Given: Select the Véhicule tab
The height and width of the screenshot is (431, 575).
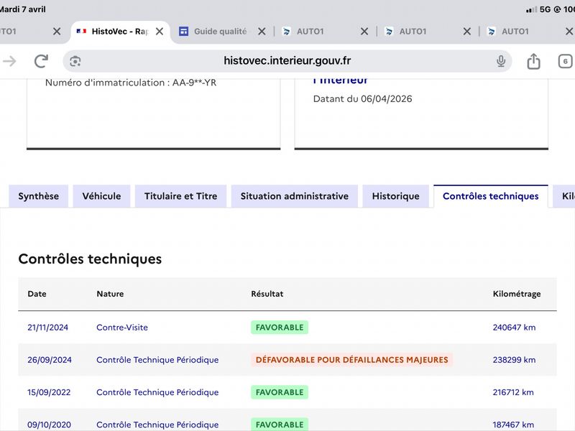Looking at the screenshot, I should click(x=101, y=196).
